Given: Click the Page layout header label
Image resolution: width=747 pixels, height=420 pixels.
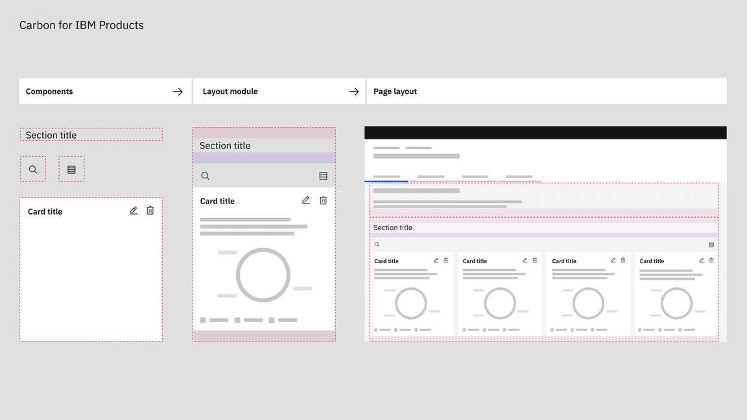Looking at the screenshot, I should click(395, 91).
